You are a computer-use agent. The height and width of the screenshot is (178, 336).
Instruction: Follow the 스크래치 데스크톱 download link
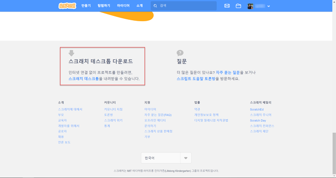(84, 78)
